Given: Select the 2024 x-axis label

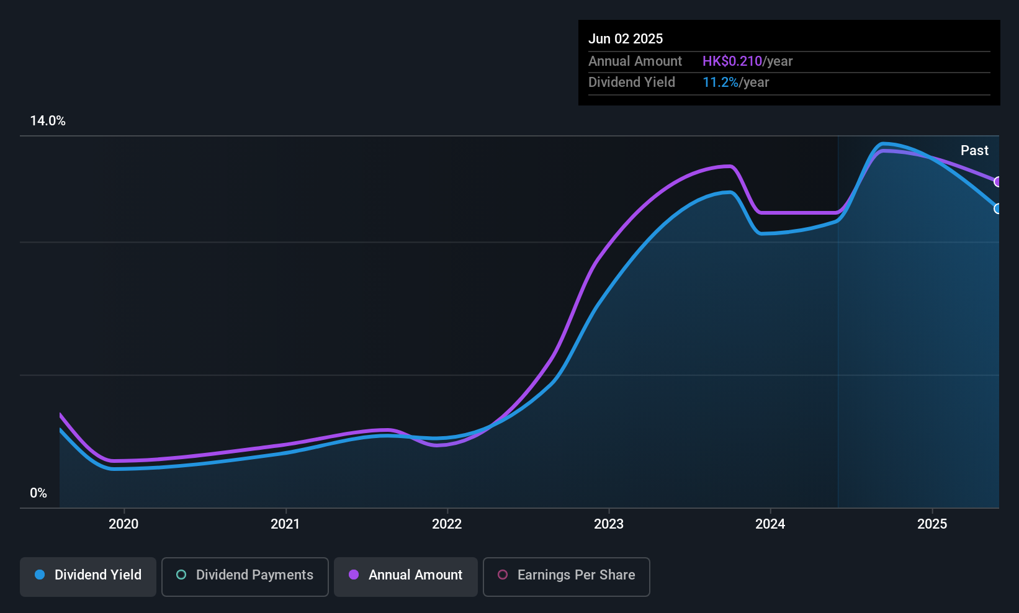Looking at the screenshot, I should (770, 524).
